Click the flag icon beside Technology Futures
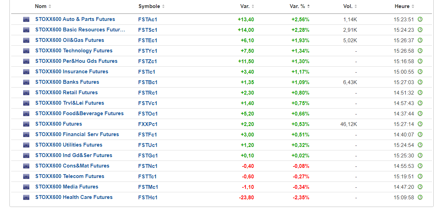The height and width of the screenshot is (208, 447). pos(26,51)
